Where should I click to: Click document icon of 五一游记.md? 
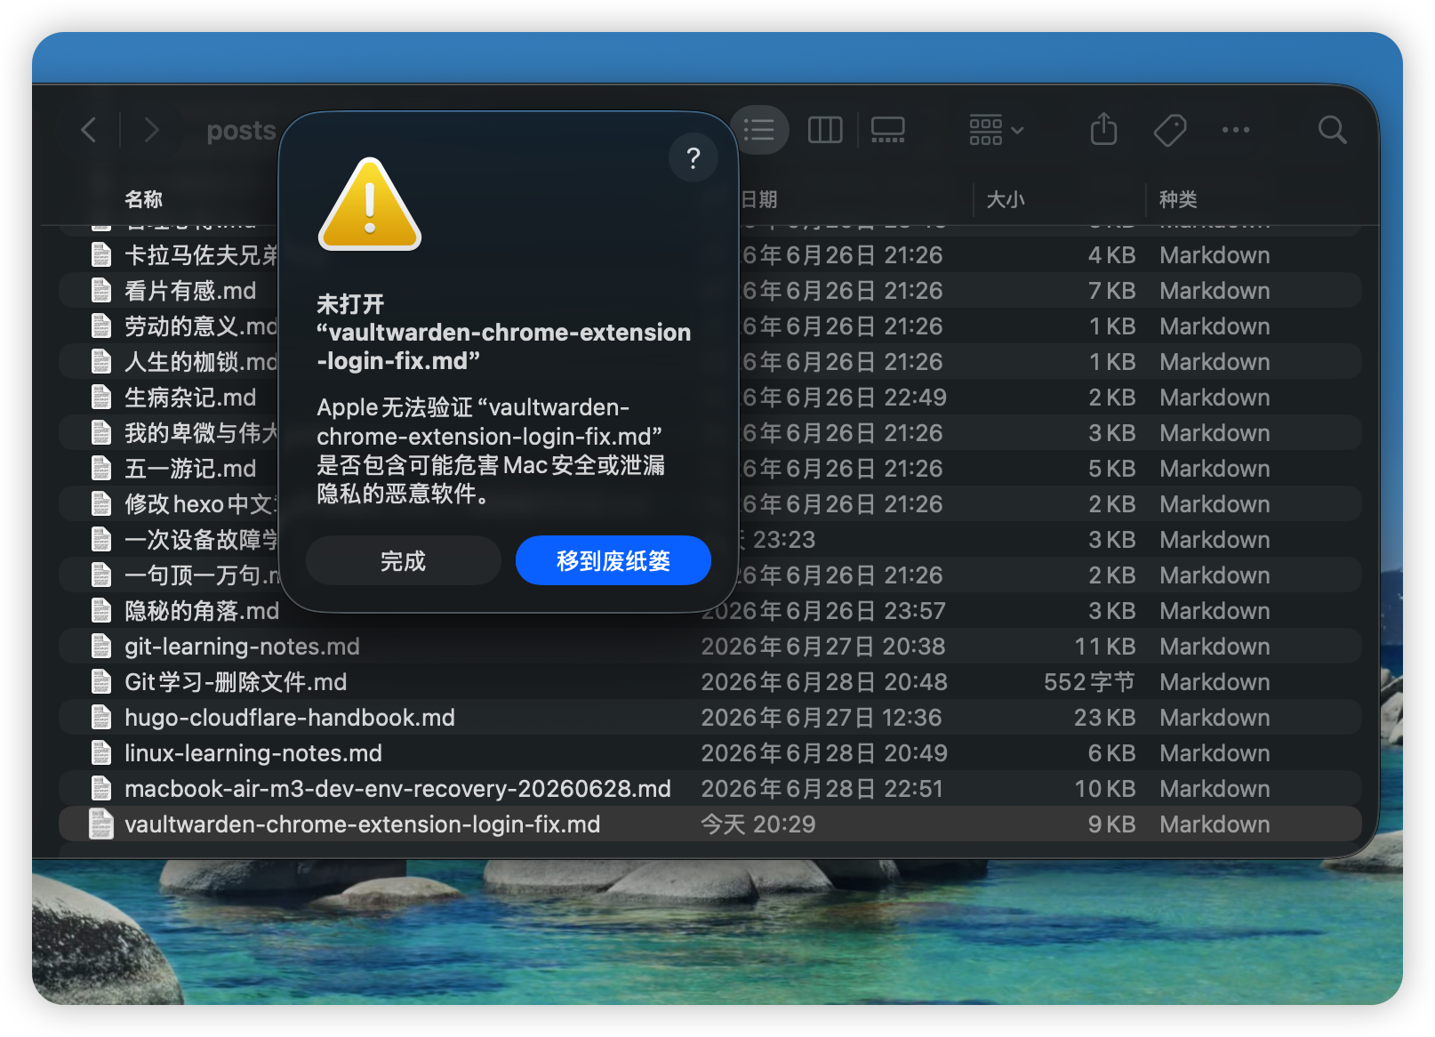(101, 468)
